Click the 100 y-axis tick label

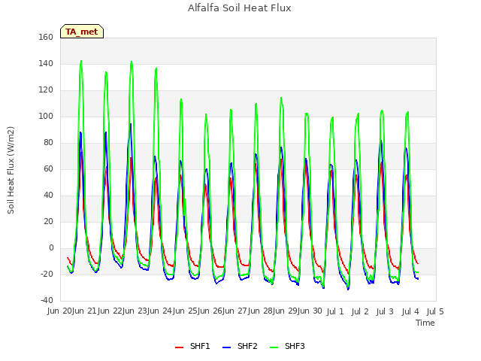click(46, 117)
